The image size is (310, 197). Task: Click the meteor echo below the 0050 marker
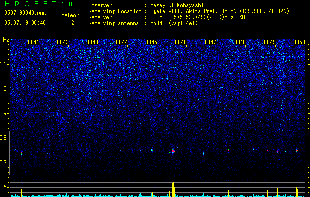point(297,151)
